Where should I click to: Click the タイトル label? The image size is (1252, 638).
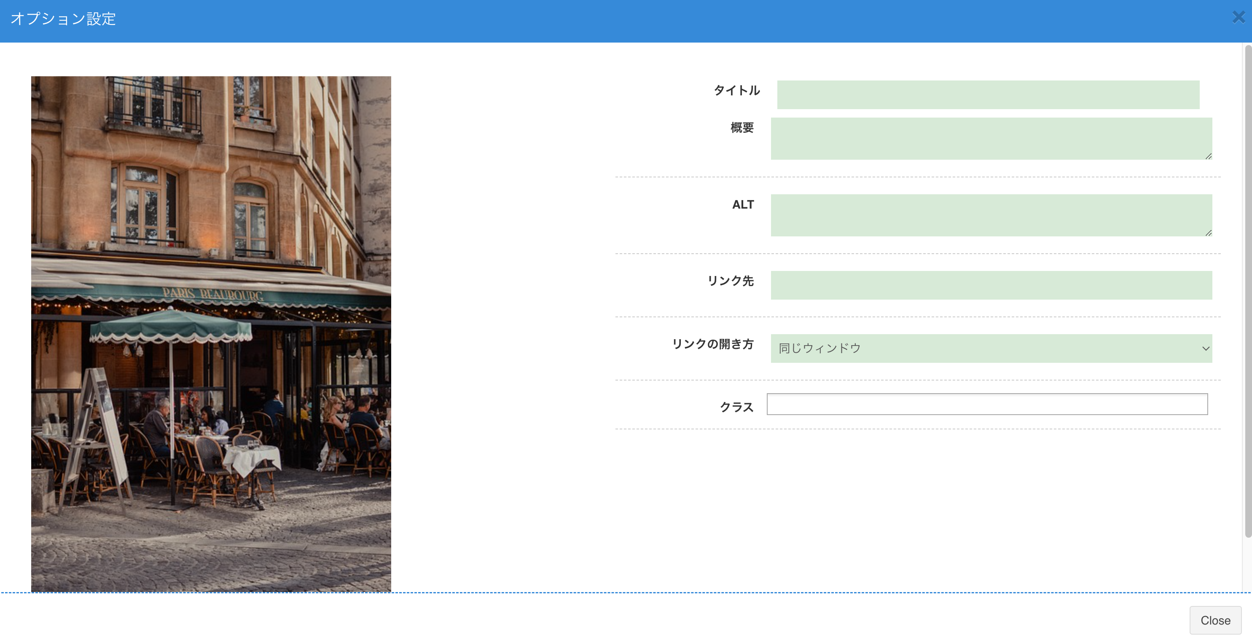[736, 90]
